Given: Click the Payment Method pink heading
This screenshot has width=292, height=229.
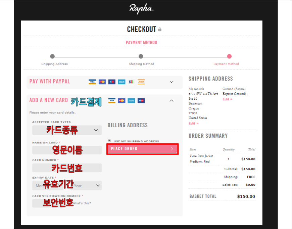Looking at the screenshot, I should coord(141,43).
